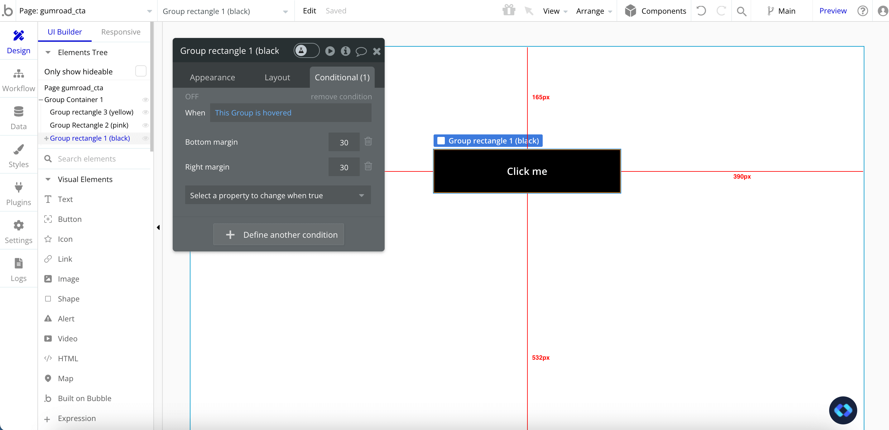Switch to the Responsive tab

click(120, 32)
